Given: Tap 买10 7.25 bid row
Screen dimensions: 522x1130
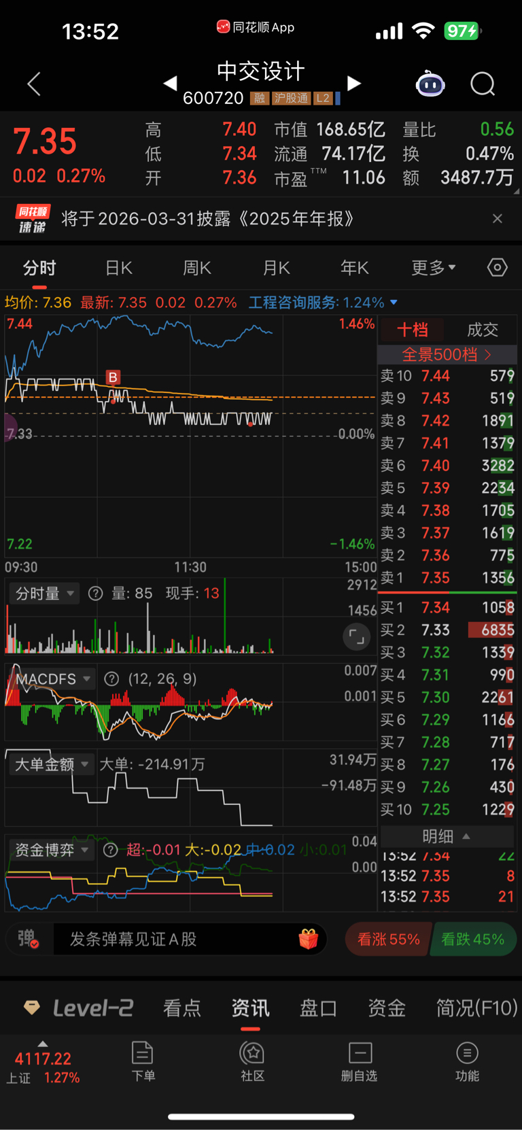Looking at the screenshot, I should click(447, 810).
